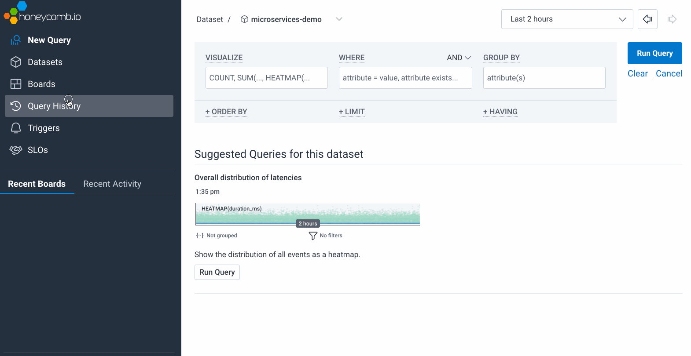The height and width of the screenshot is (356, 691).
Task: Open New Query in the sidebar
Action: [x=89, y=40]
